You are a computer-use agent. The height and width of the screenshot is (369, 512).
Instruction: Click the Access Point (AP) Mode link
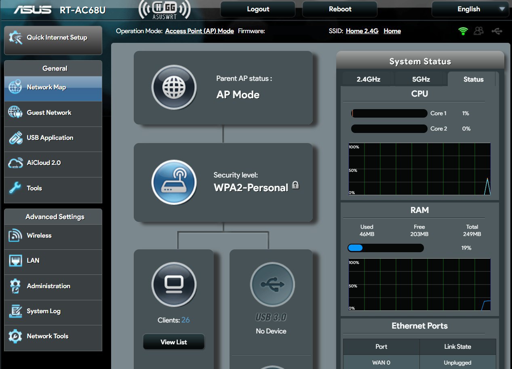coord(199,31)
